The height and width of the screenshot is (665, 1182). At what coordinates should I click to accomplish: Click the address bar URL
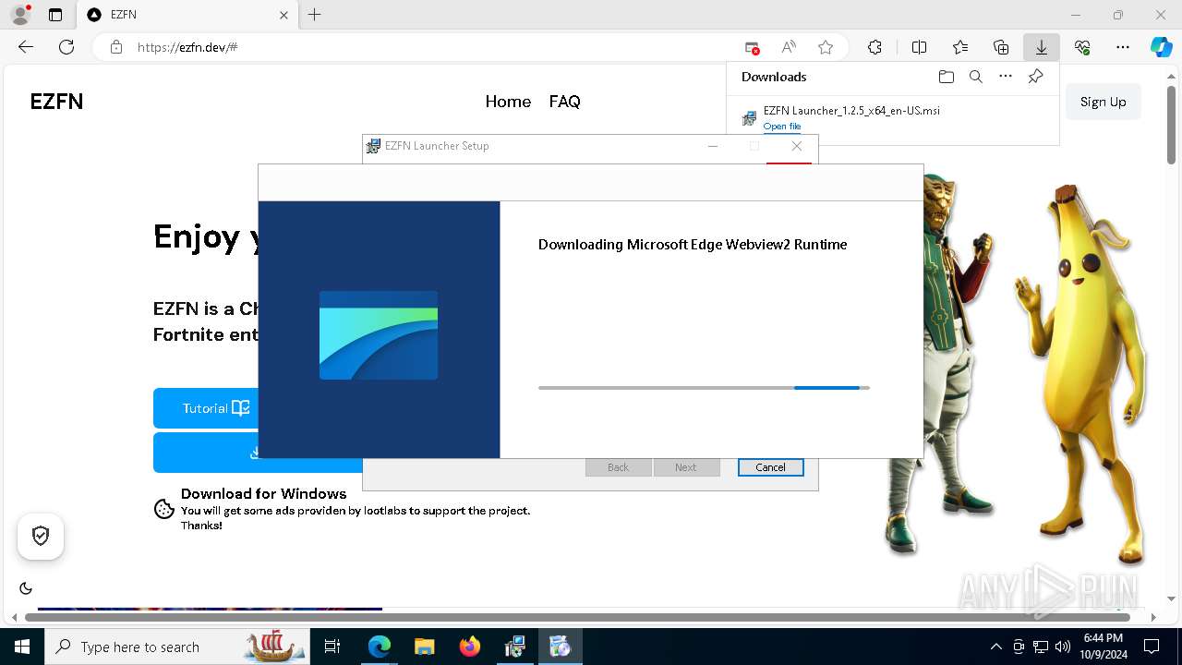coord(187,47)
